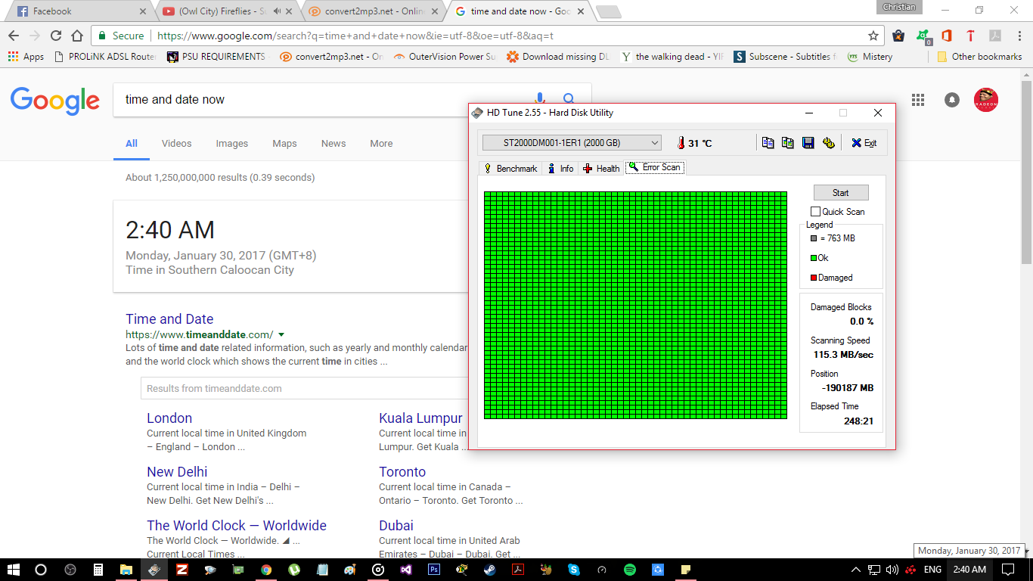Open the ST2000DM001 drive selection dropdown

pyautogui.click(x=572, y=143)
